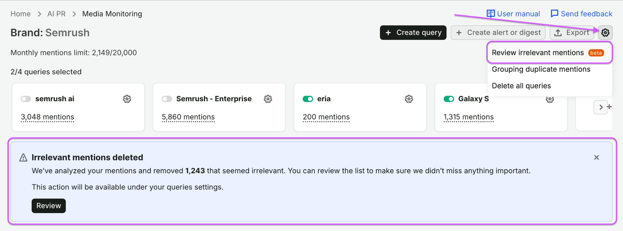Screen dimensions: 623x231
Task: Disable the Galaxy S query toggle
Action: tap(449, 99)
